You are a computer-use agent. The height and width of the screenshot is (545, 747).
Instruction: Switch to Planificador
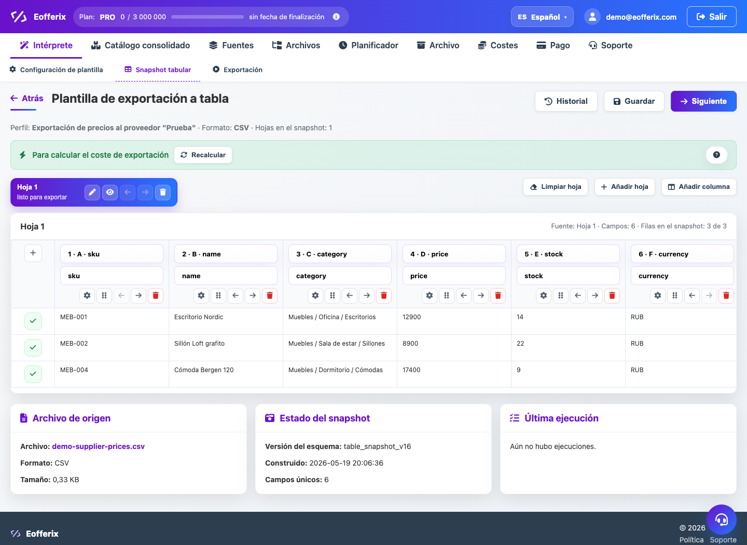(368, 45)
